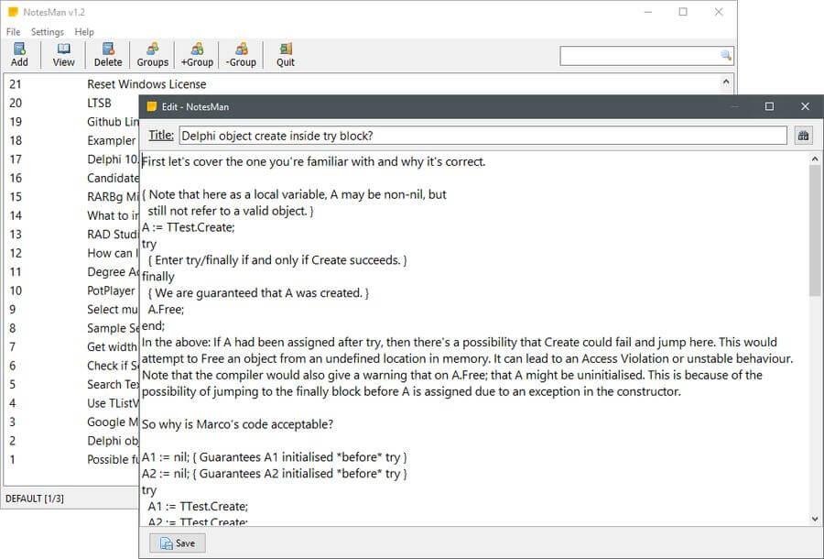The width and height of the screenshot is (824, 559).
Task: Select note 8 Sample row
Action: tap(72, 328)
